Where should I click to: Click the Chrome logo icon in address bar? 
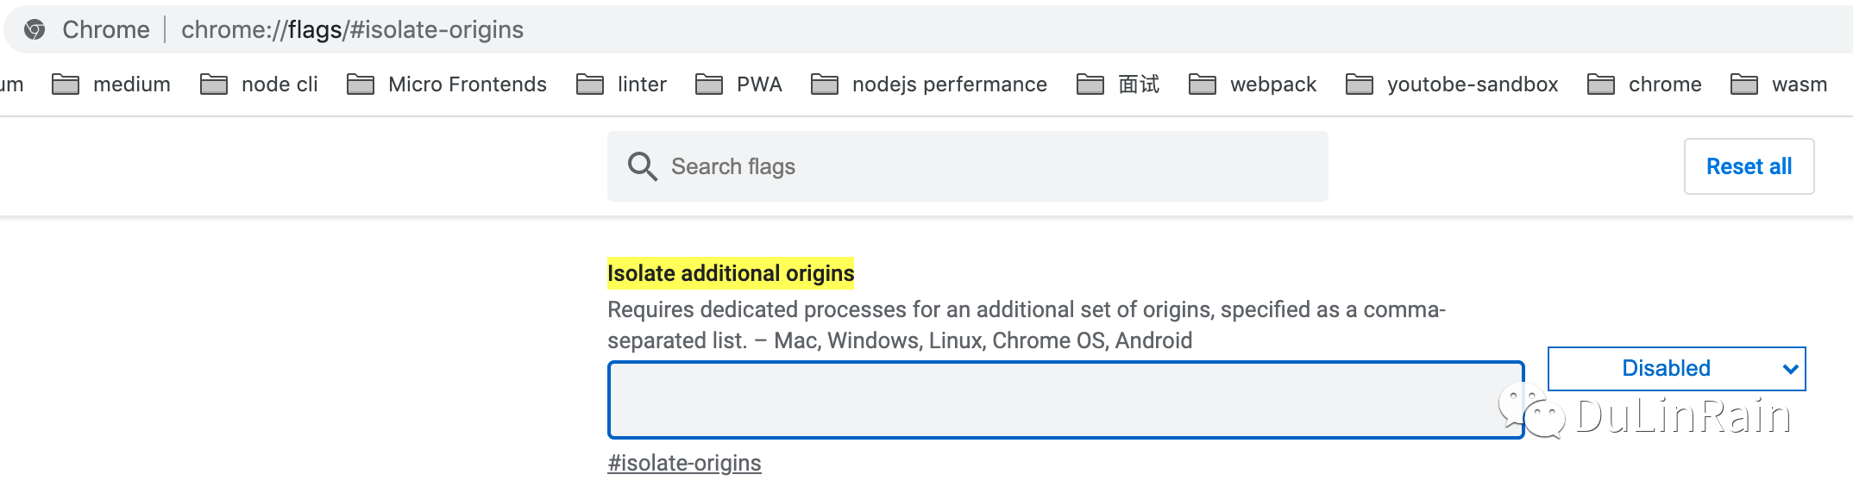click(x=35, y=30)
